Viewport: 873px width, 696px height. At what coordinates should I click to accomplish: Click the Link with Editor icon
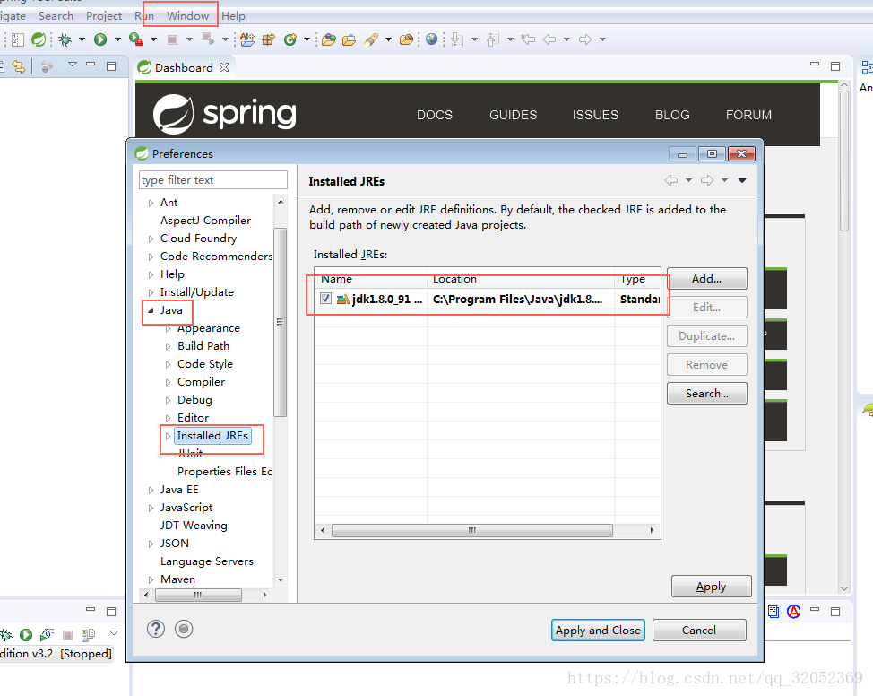tap(19, 67)
